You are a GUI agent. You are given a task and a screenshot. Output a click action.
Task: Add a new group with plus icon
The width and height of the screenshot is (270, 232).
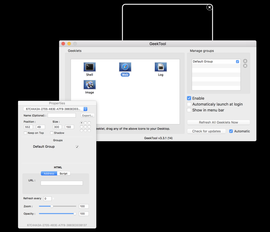[x=245, y=61]
